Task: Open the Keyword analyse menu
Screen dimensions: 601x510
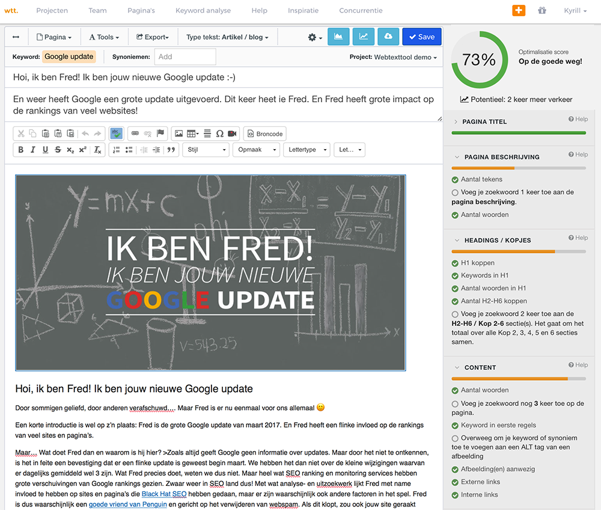Action: (203, 11)
